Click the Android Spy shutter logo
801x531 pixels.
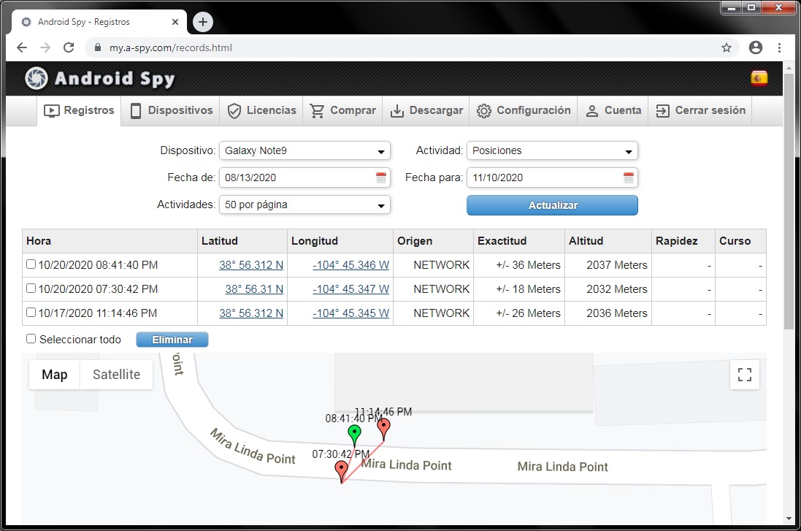37,78
